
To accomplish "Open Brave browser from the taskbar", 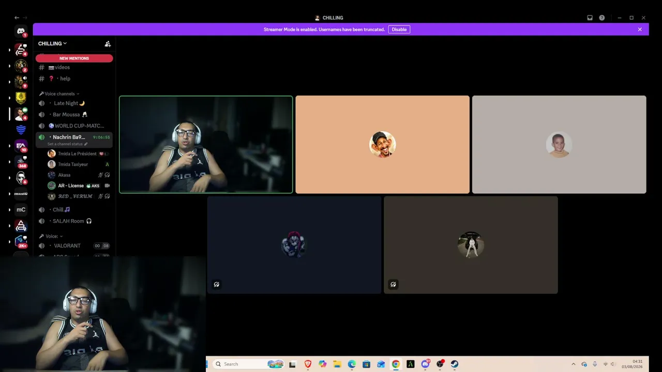I will [308, 364].
